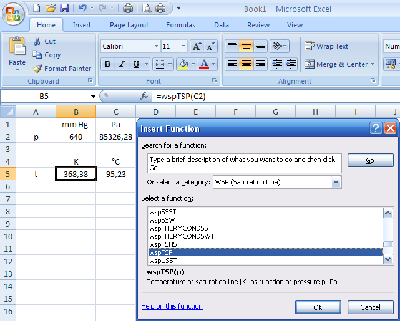
Task: Toggle Underline formatting
Action: click(136, 64)
